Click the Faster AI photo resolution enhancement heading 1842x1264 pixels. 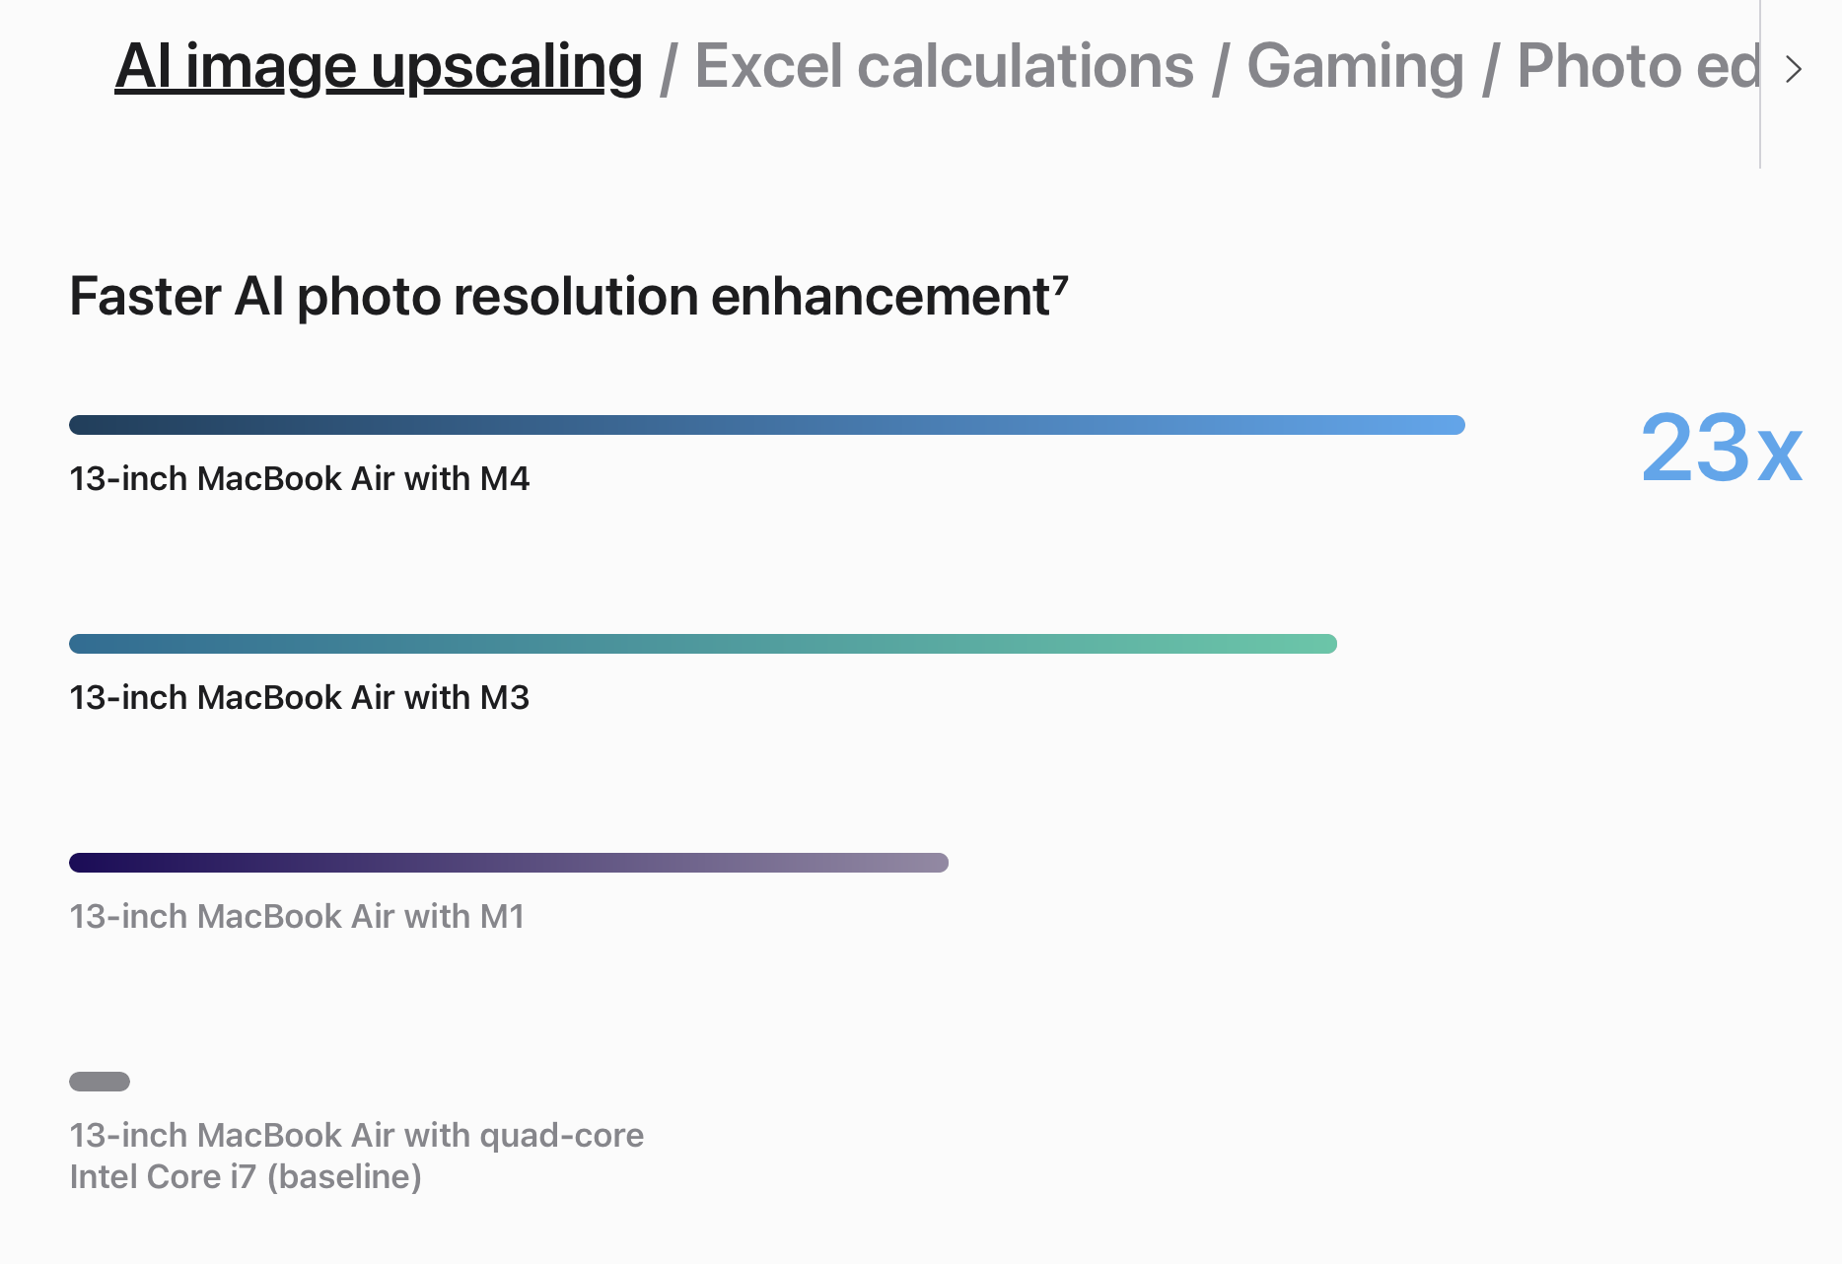[569, 296]
